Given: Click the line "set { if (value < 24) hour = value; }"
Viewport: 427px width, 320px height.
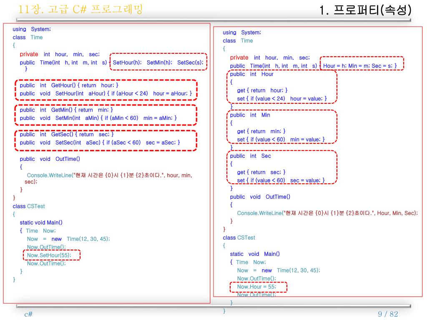Looking at the screenshot, I should coord(282,98).
